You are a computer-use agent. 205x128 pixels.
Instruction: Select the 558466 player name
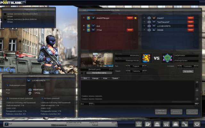(160, 30)
